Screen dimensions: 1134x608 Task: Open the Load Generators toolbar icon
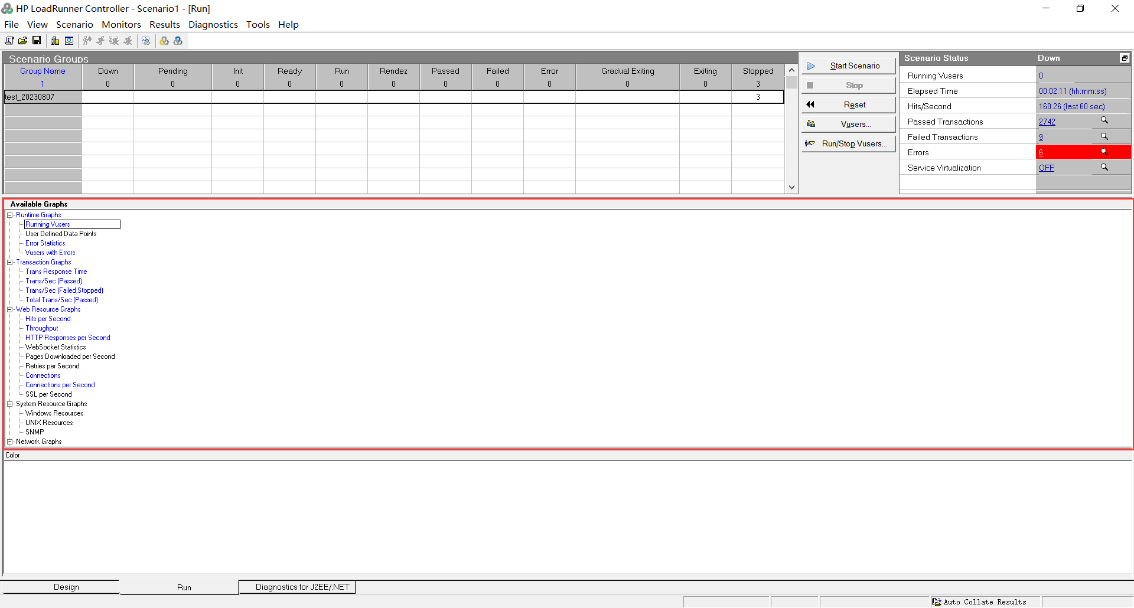[x=55, y=41]
